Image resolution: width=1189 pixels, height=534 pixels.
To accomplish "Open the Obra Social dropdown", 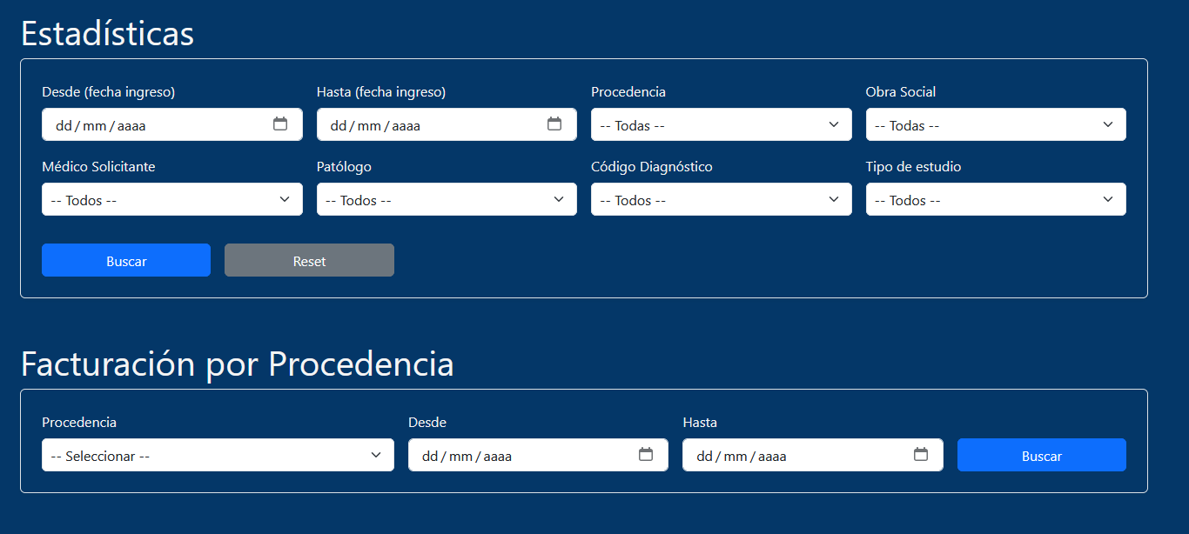I will (995, 124).
